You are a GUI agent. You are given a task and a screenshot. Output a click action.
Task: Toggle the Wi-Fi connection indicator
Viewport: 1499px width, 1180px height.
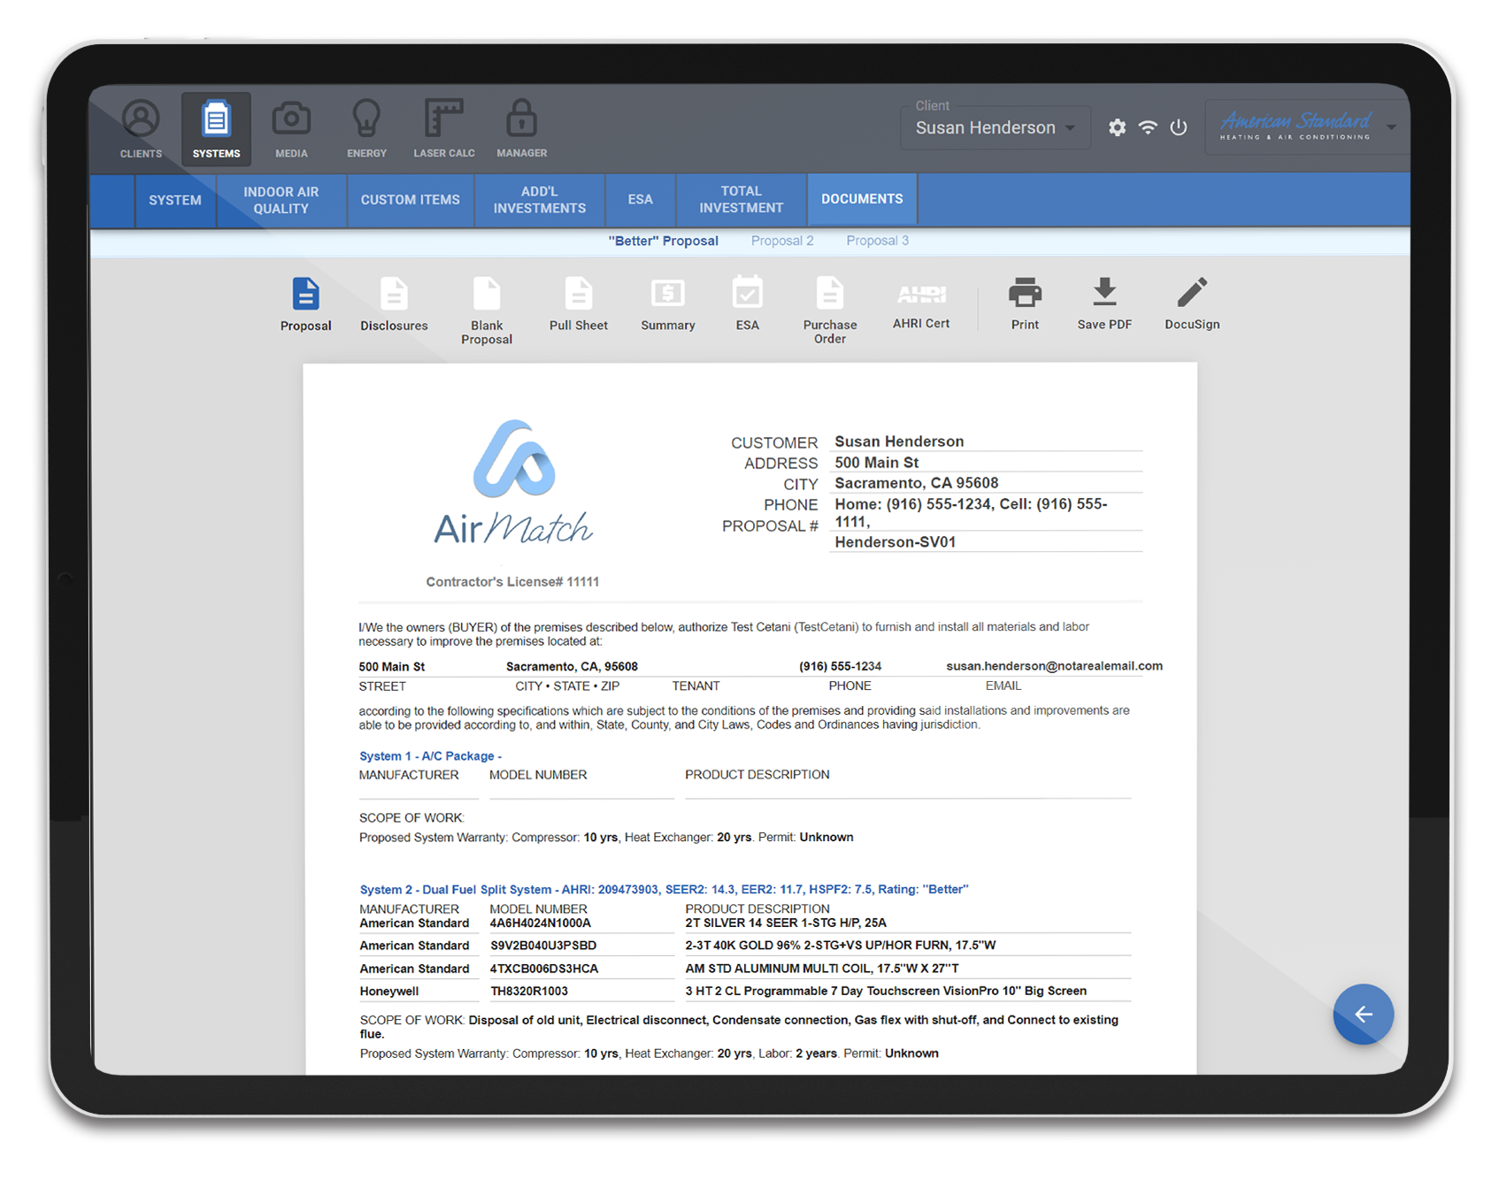tap(1148, 127)
